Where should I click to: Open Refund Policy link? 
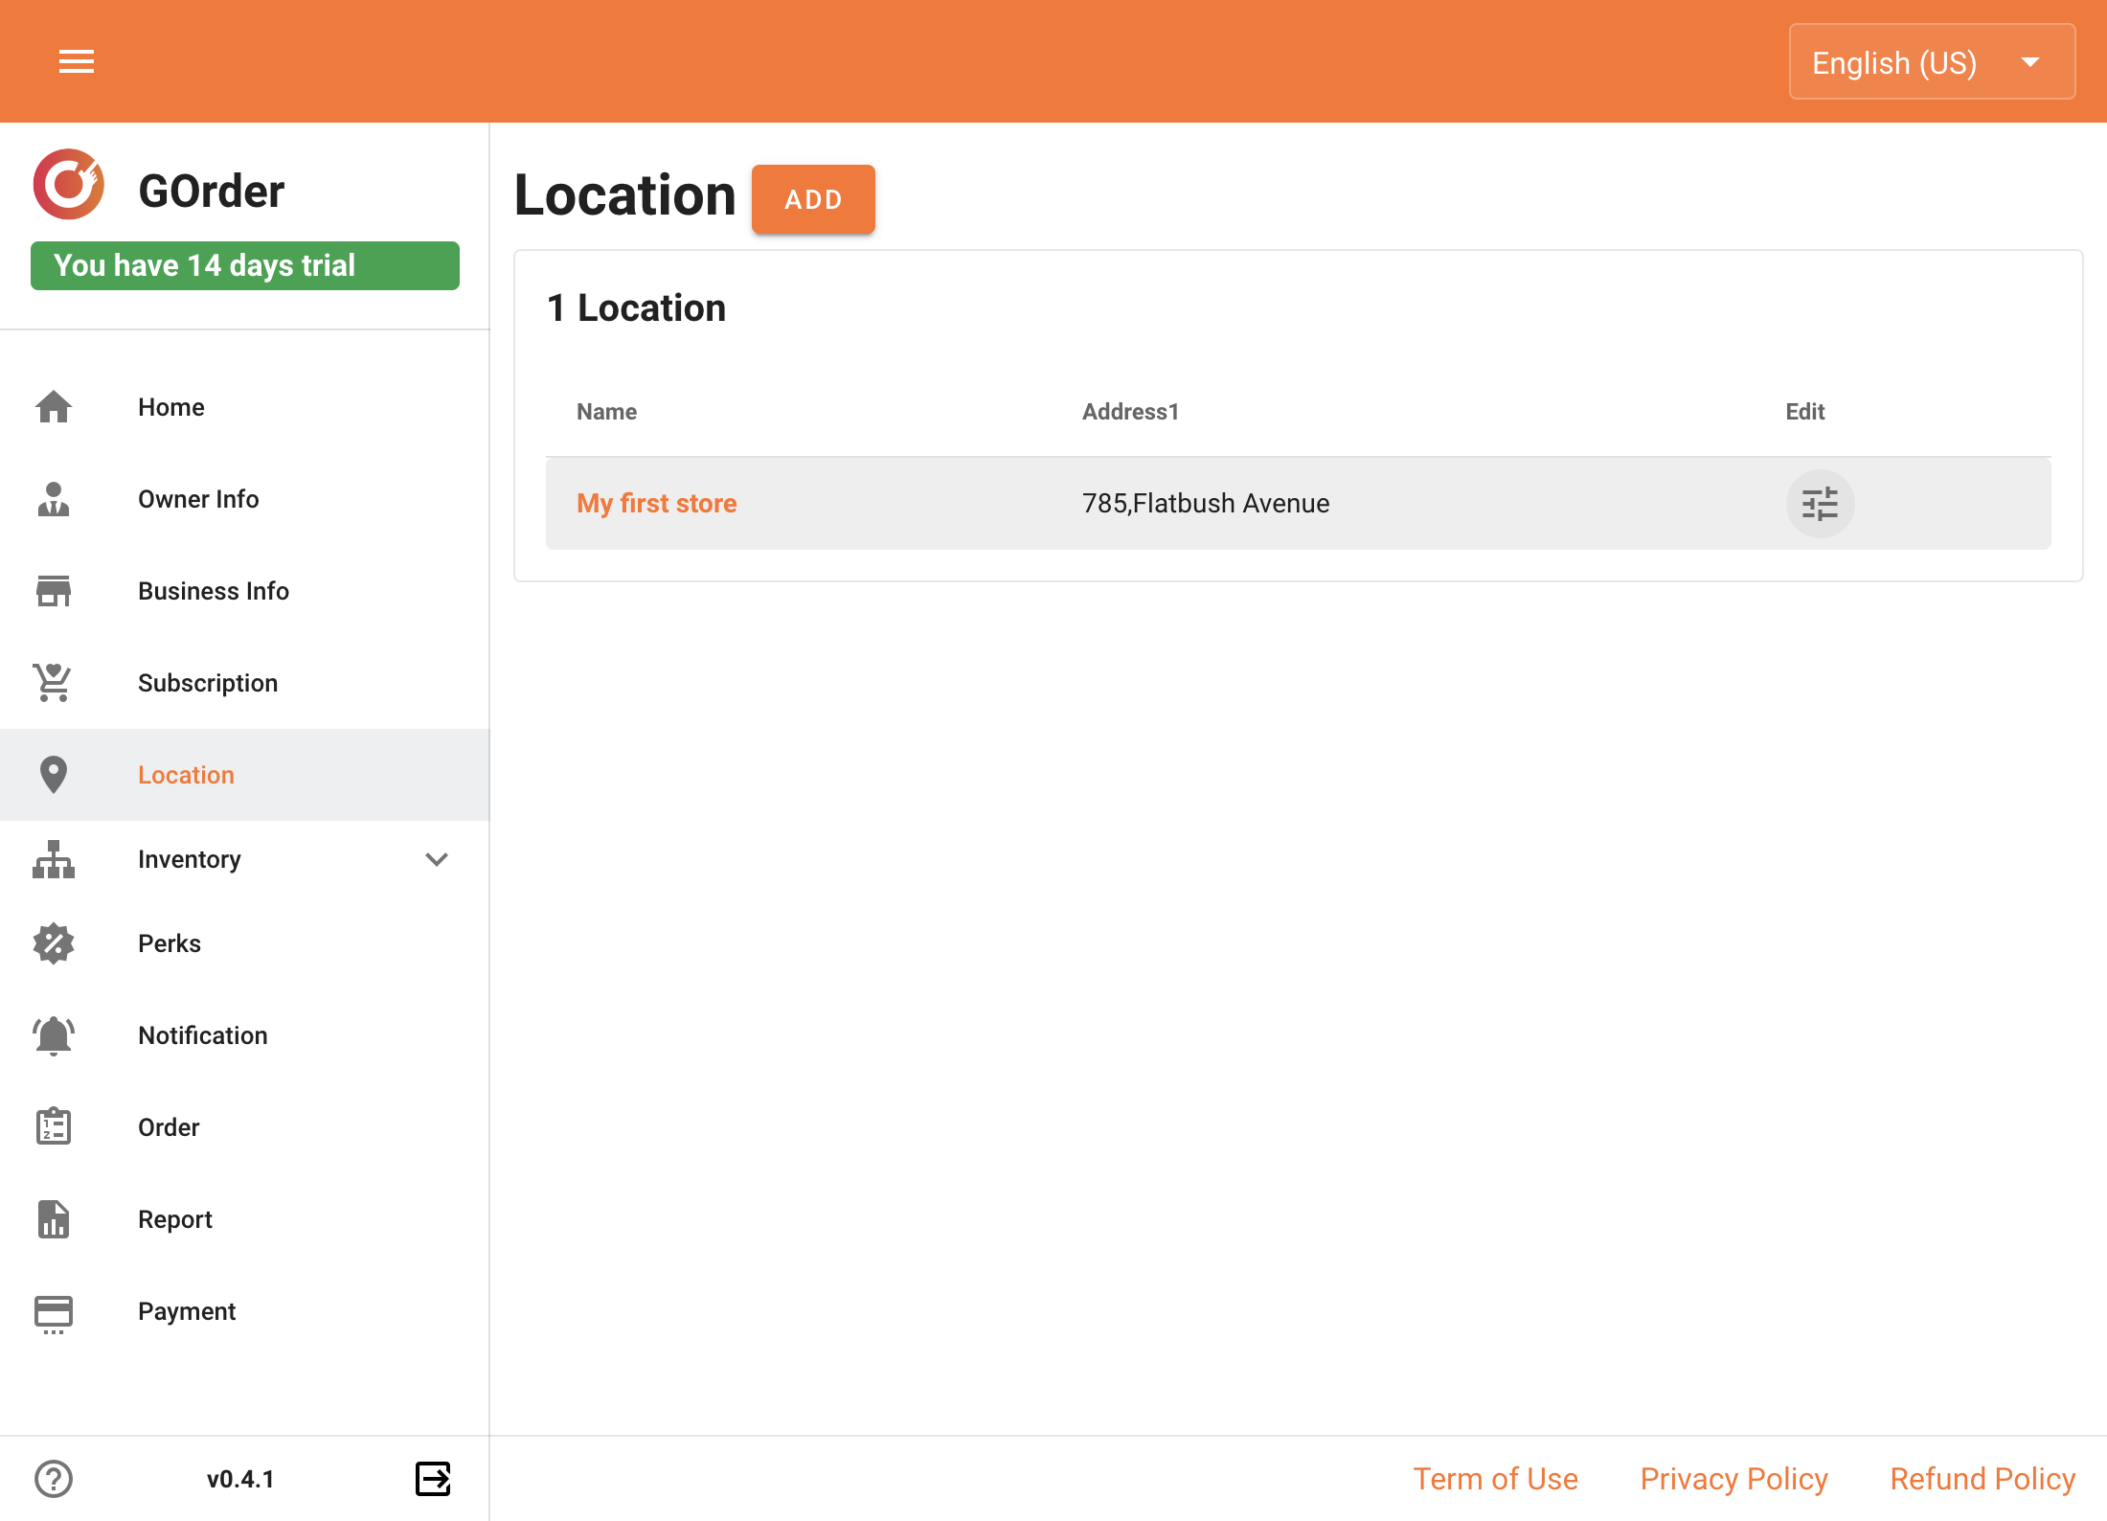(1982, 1479)
